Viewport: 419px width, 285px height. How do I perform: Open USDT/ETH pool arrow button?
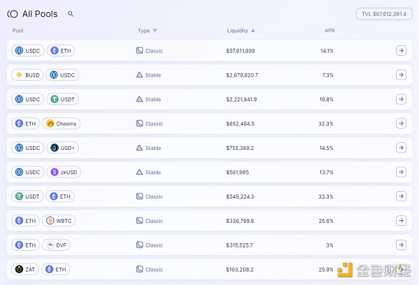(x=400, y=197)
